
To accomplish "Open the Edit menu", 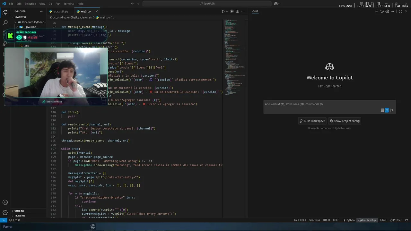I will (19, 4).
